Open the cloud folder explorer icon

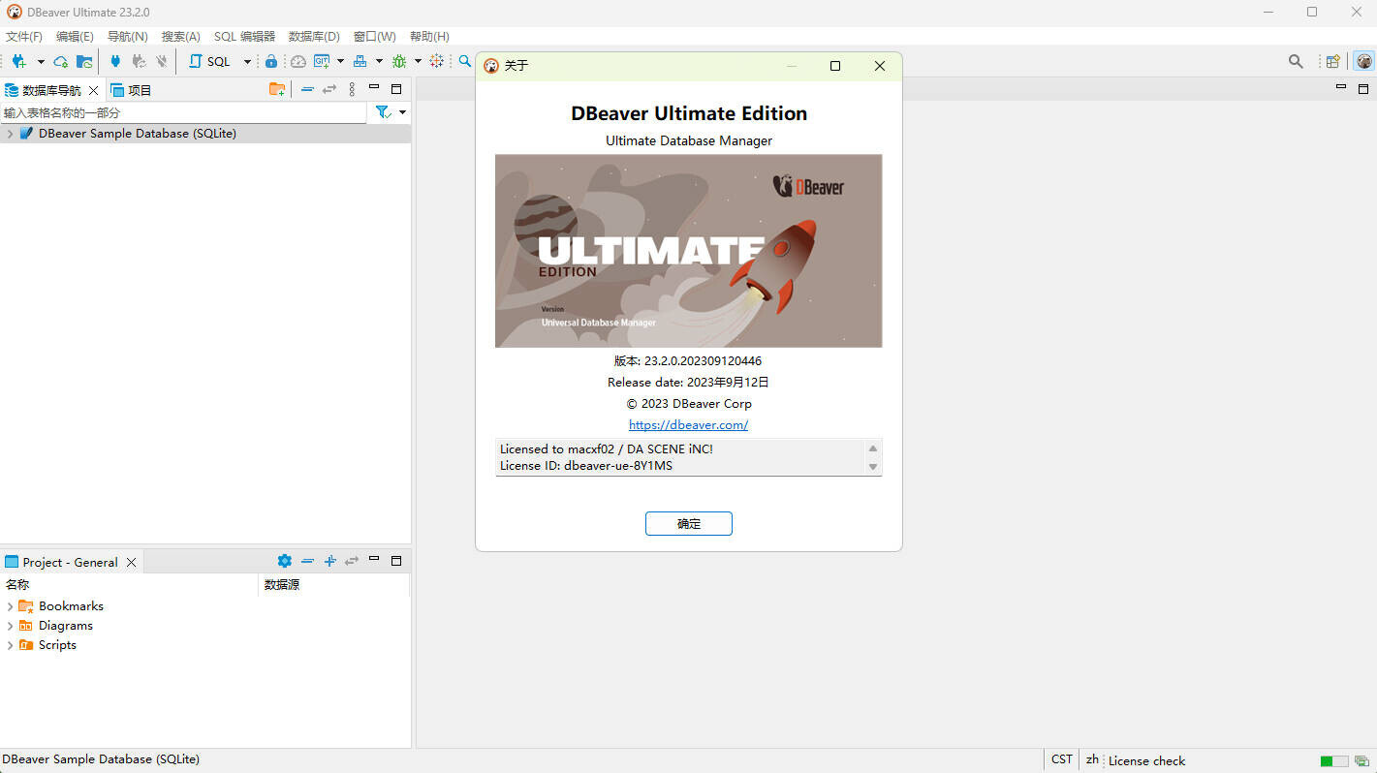pyautogui.click(x=84, y=61)
